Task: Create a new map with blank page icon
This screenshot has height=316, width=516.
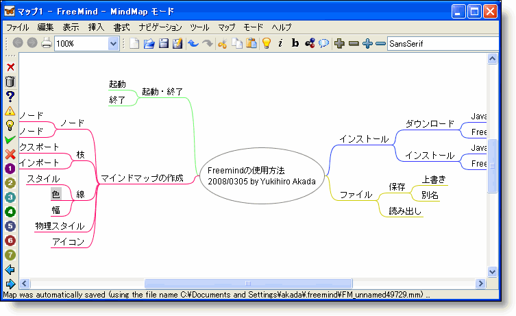Action: click(134, 43)
